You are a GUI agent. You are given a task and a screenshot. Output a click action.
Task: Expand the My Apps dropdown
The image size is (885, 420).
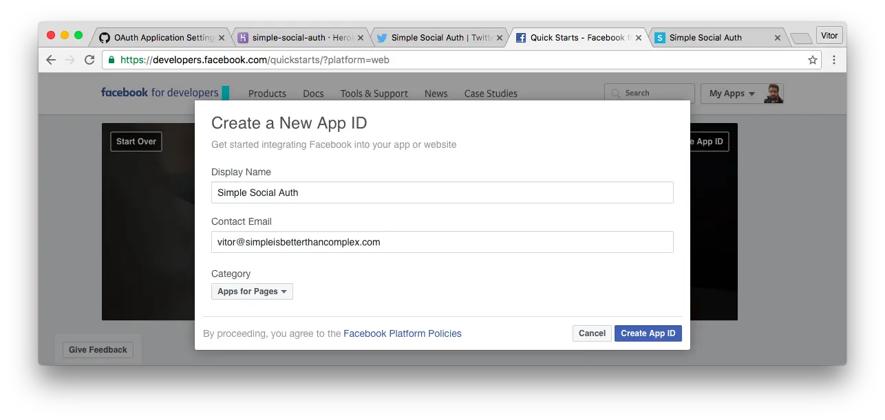tap(729, 93)
